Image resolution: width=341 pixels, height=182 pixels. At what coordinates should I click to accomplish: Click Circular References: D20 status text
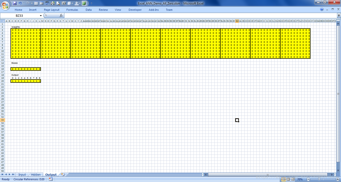tap(29, 179)
